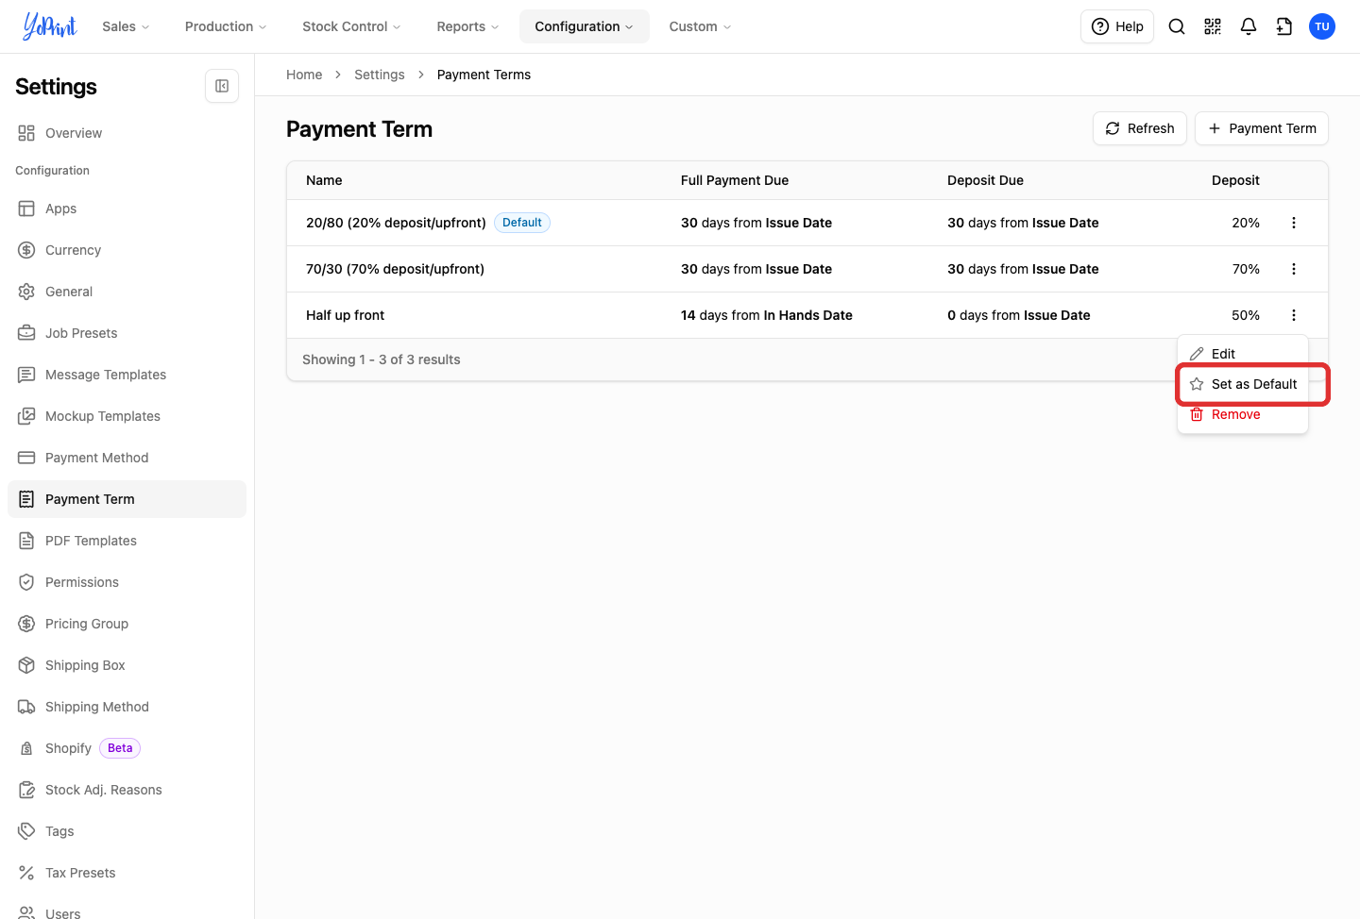Click the General gear icon

[x=26, y=292]
